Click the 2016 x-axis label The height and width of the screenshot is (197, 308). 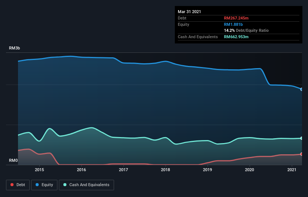pyautogui.click(x=81, y=170)
